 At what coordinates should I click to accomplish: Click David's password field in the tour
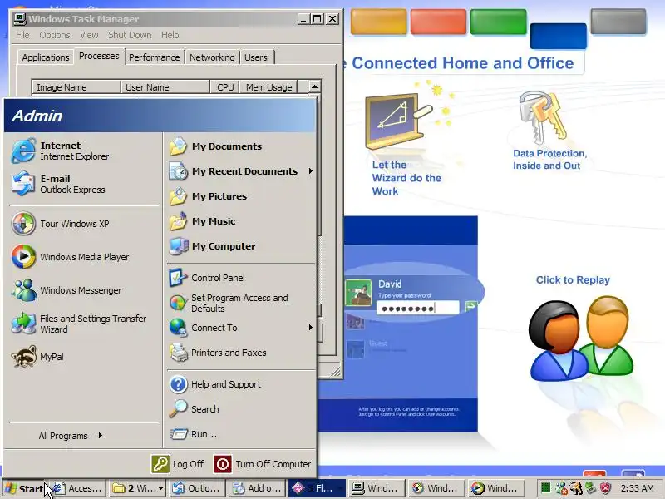(x=418, y=308)
